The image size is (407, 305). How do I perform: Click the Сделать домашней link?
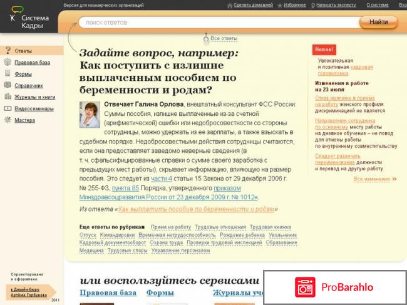coord(254,5)
